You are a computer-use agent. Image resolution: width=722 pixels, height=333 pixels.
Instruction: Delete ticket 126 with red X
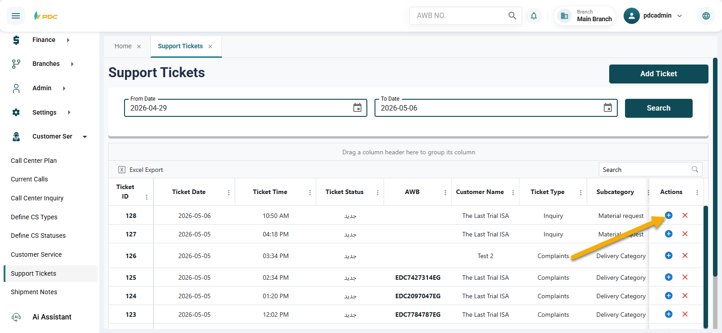pos(685,255)
